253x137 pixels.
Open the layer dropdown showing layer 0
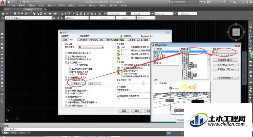click(29, 18)
